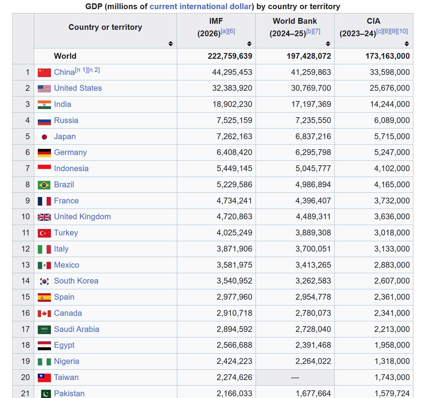Click the South Korea flag icon
431x398 pixels.
pyautogui.click(x=44, y=281)
